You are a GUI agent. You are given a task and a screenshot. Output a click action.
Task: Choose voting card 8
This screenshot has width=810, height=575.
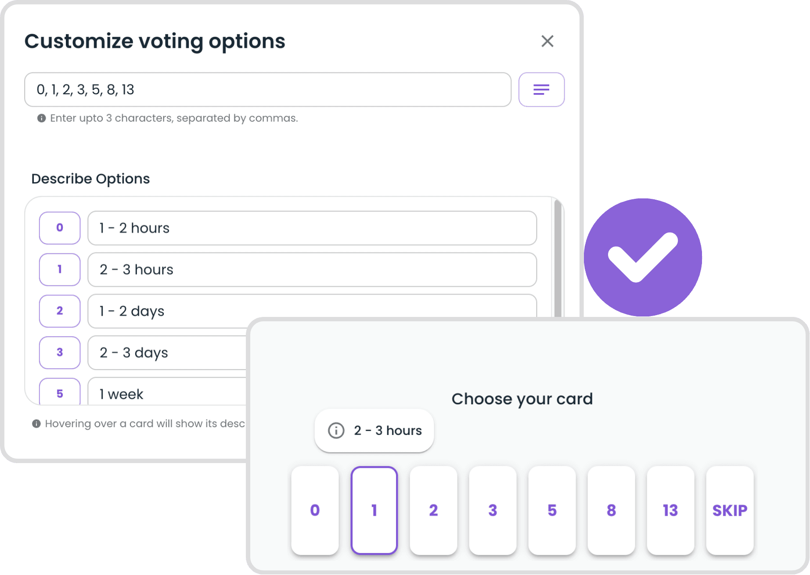tap(611, 510)
